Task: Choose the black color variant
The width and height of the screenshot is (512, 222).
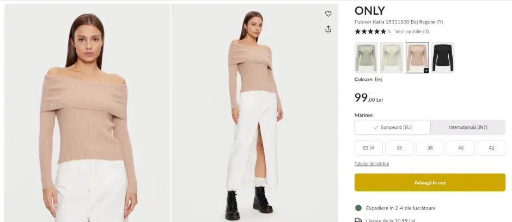Action: coord(443,58)
